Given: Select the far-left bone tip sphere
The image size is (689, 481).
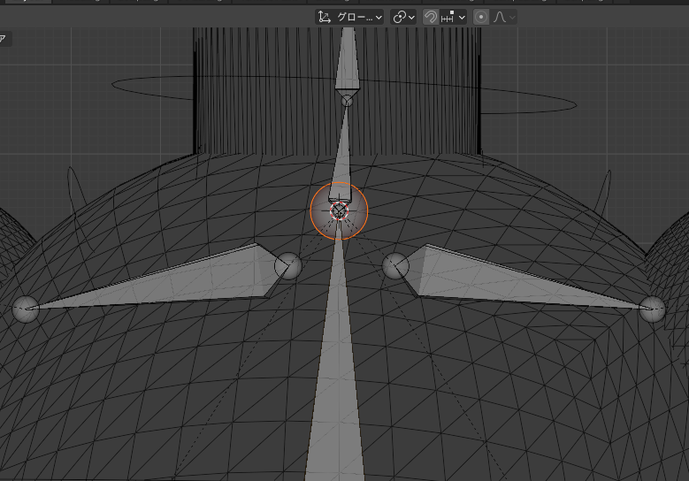Looking at the screenshot, I should tap(26, 309).
